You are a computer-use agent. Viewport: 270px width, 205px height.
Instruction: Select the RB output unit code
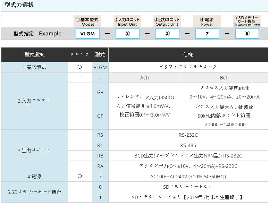[100, 156]
